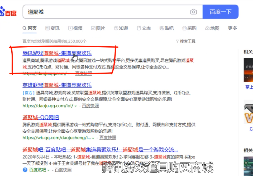Open 百度快照 for 百度贴吧 result
The image size is (253, 176).
click(x=63, y=170)
